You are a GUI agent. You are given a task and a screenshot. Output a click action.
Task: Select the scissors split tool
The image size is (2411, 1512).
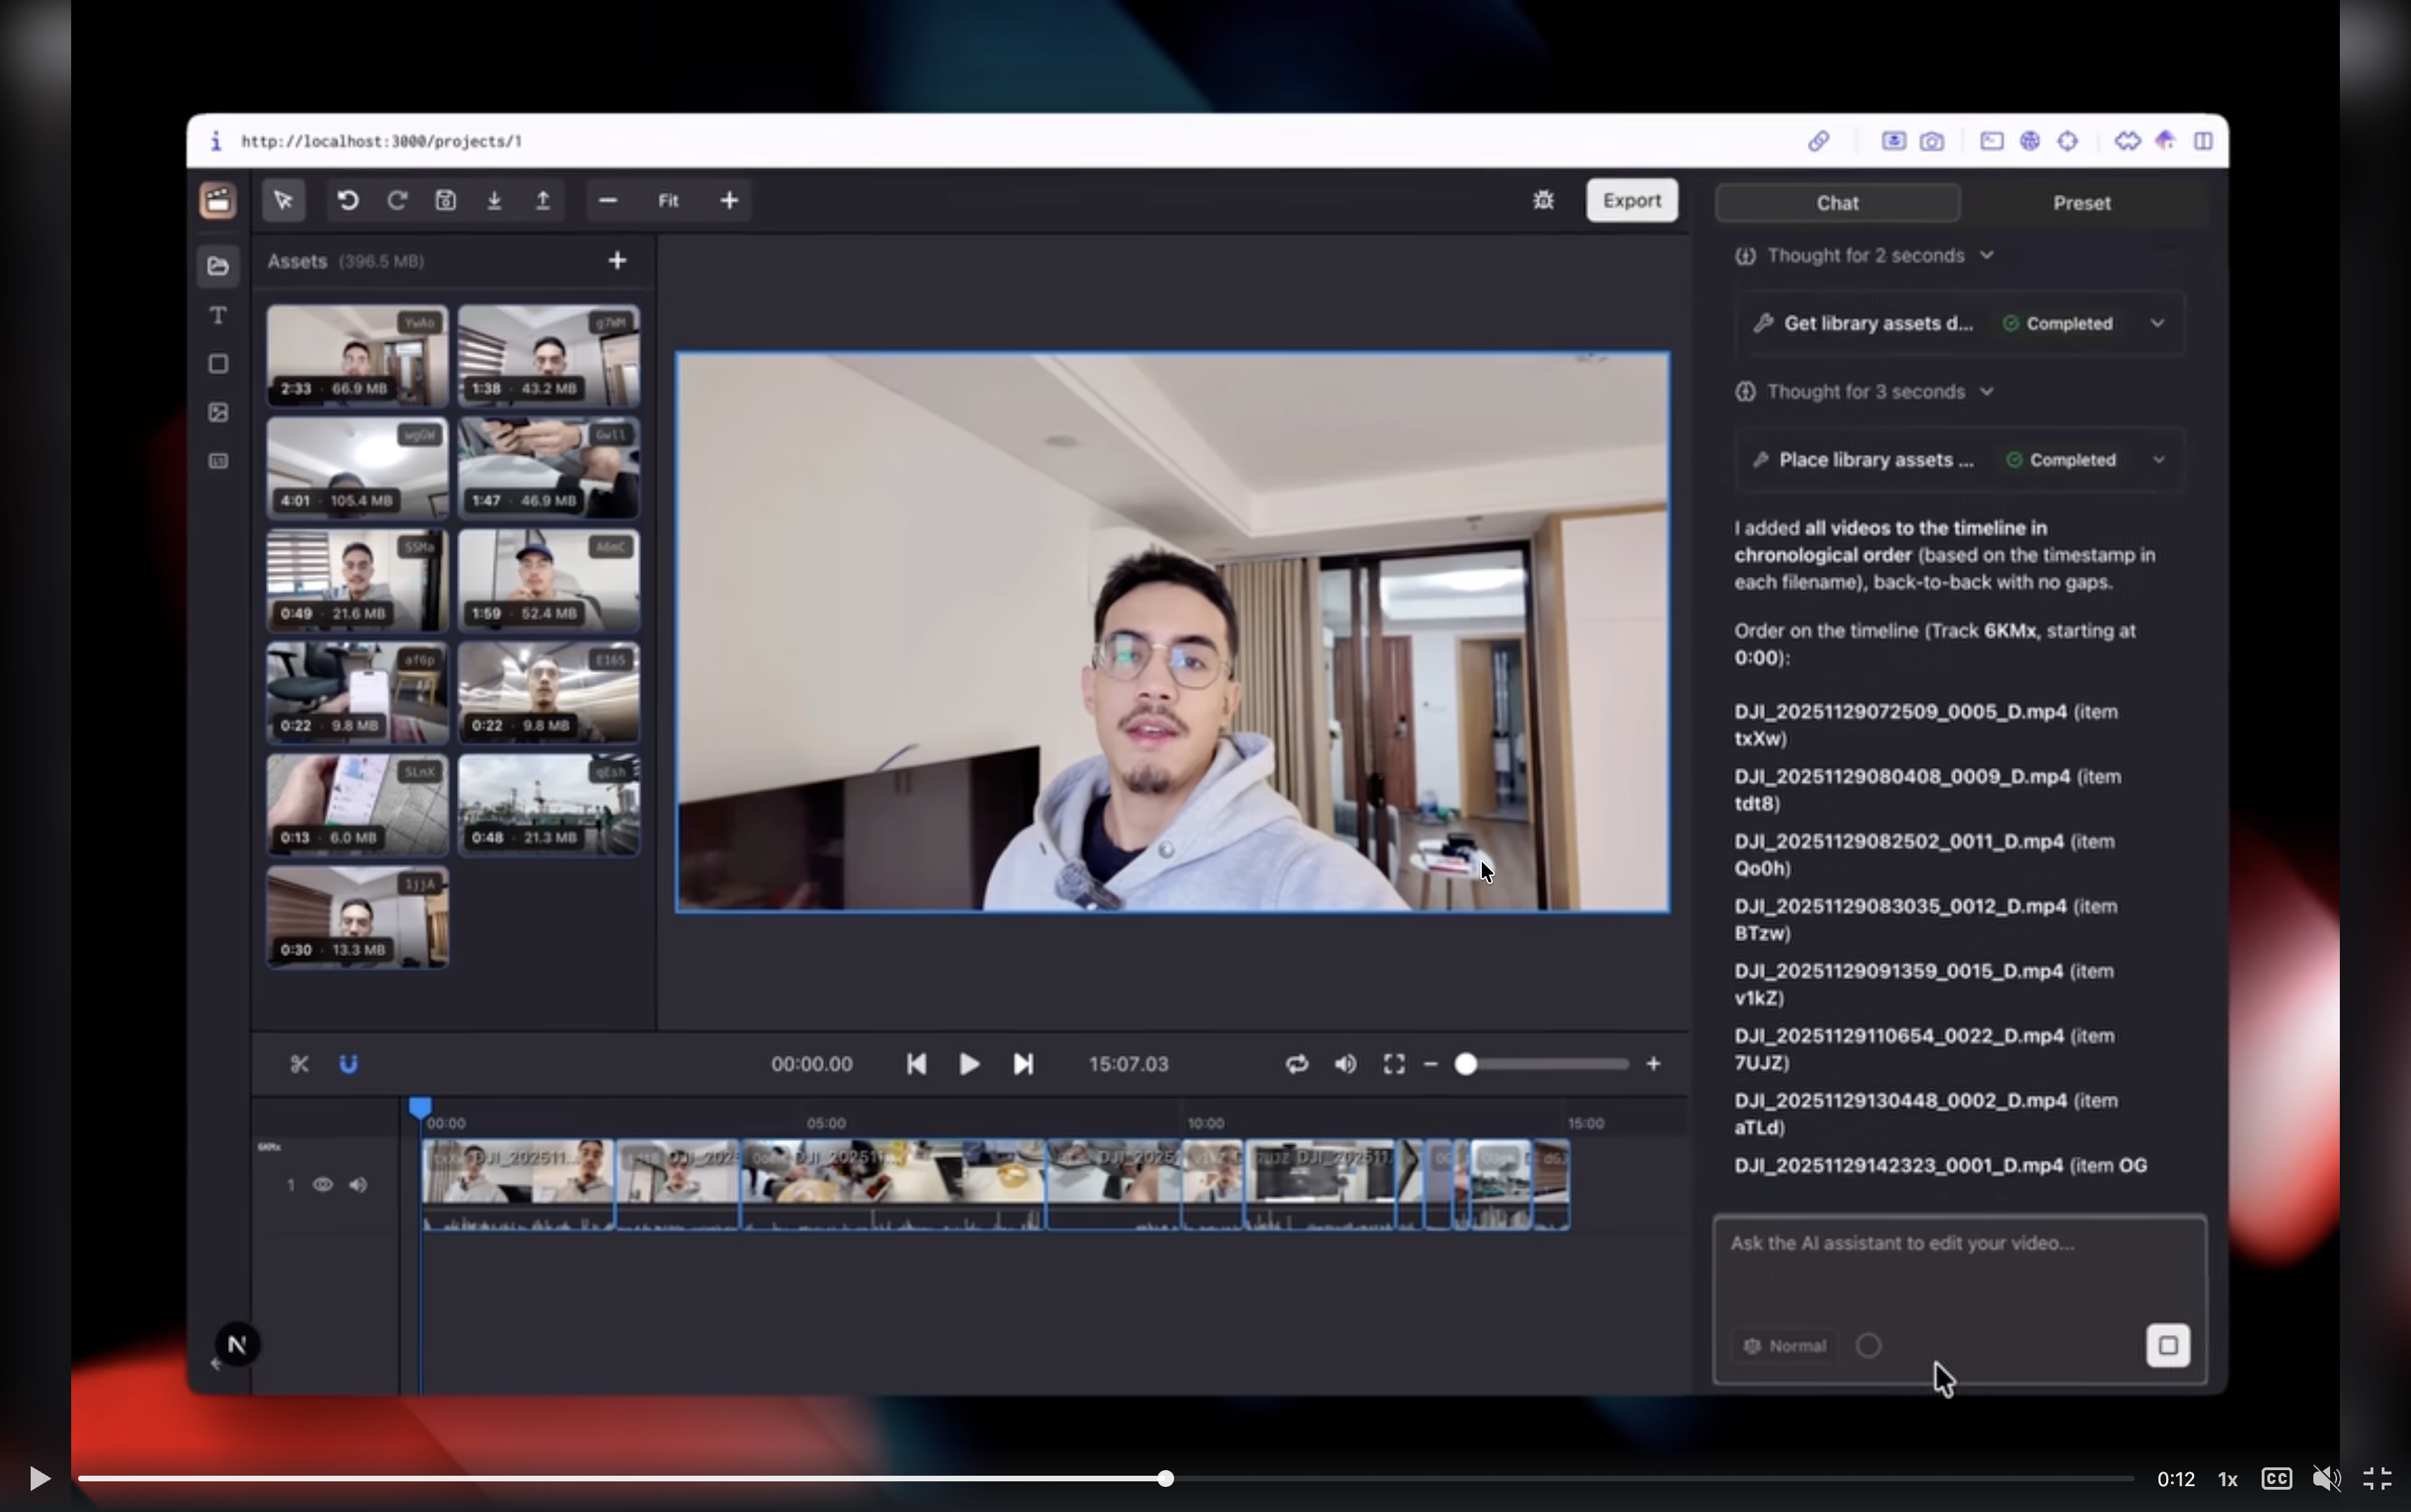coord(299,1064)
